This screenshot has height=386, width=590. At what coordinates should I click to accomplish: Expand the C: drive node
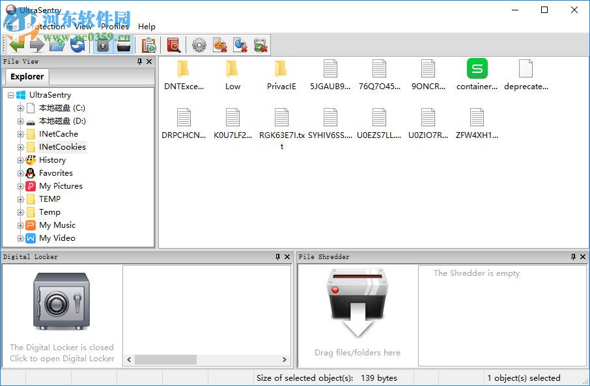point(20,108)
